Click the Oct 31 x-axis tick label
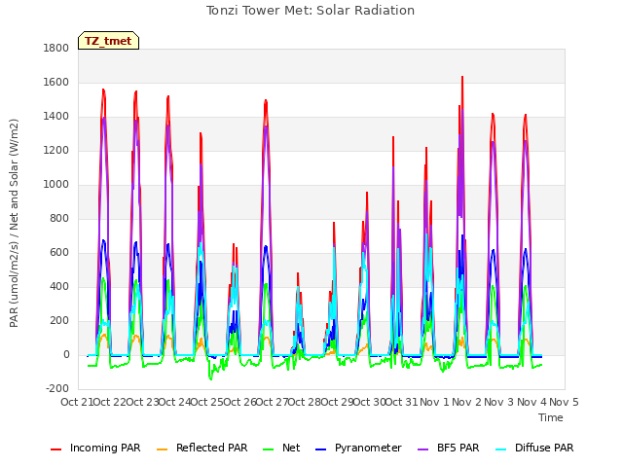 (402, 402)
